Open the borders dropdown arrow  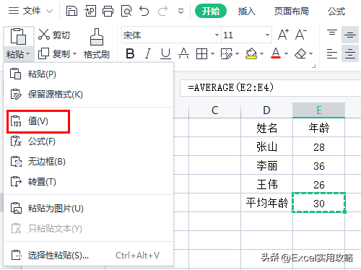point(212,53)
